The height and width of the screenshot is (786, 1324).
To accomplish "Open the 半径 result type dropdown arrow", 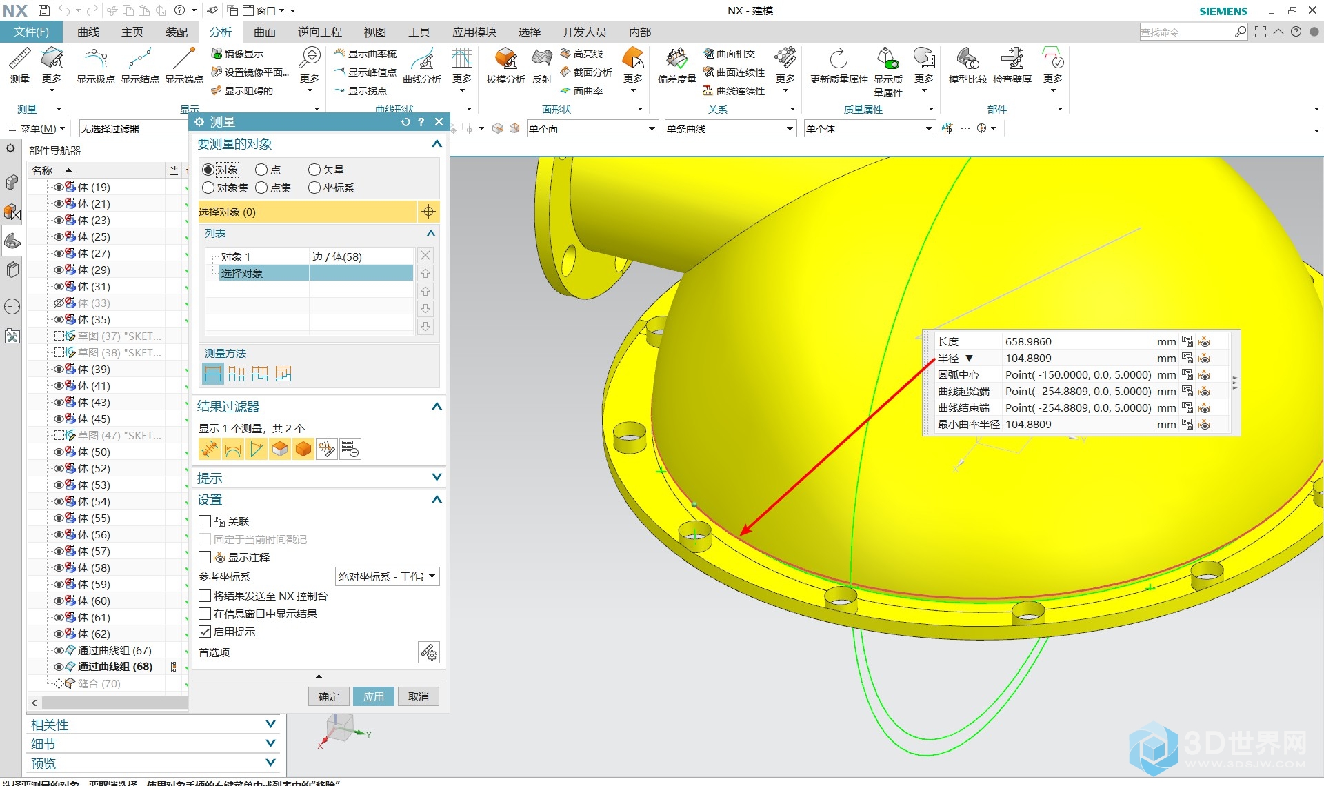I will 969,359.
